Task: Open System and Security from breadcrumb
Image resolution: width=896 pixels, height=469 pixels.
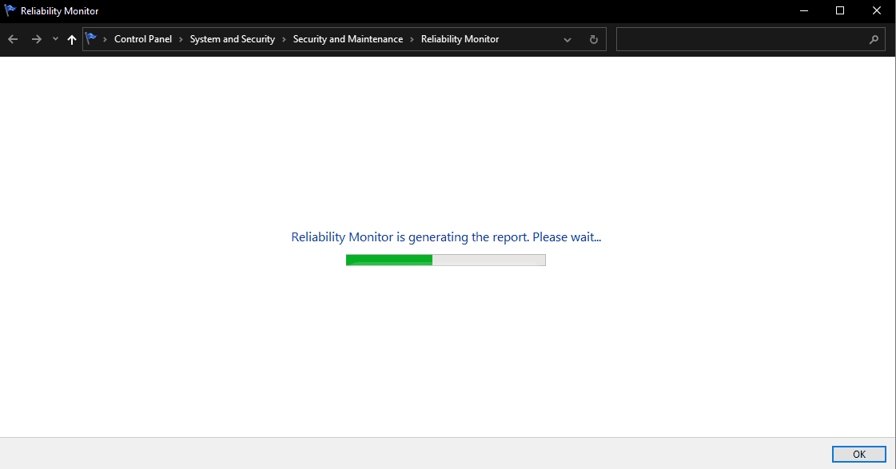Action: pyautogui.click(x=233, y=38)
